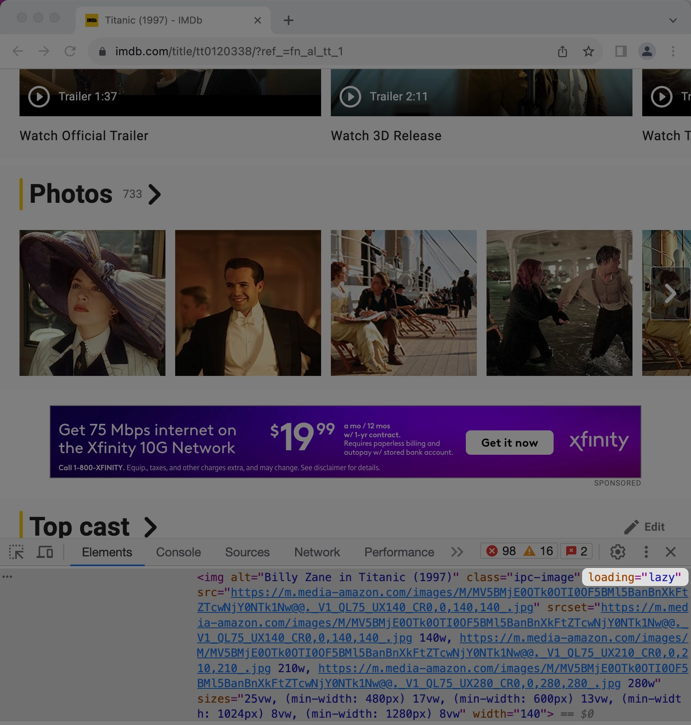Image resolution: width=691 pixels, height=725 pixels.
Task: Toggle the browser side panel icon
Action: pos(621,51)
